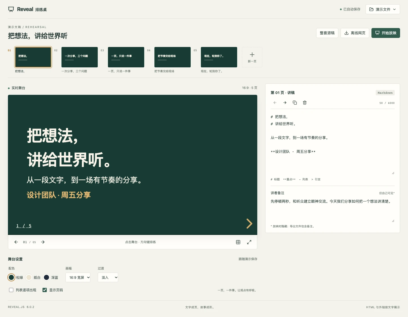The image size is (408, 317).
Task: Click the Reveal logo icon in header
Action: (x=11, y=9)
